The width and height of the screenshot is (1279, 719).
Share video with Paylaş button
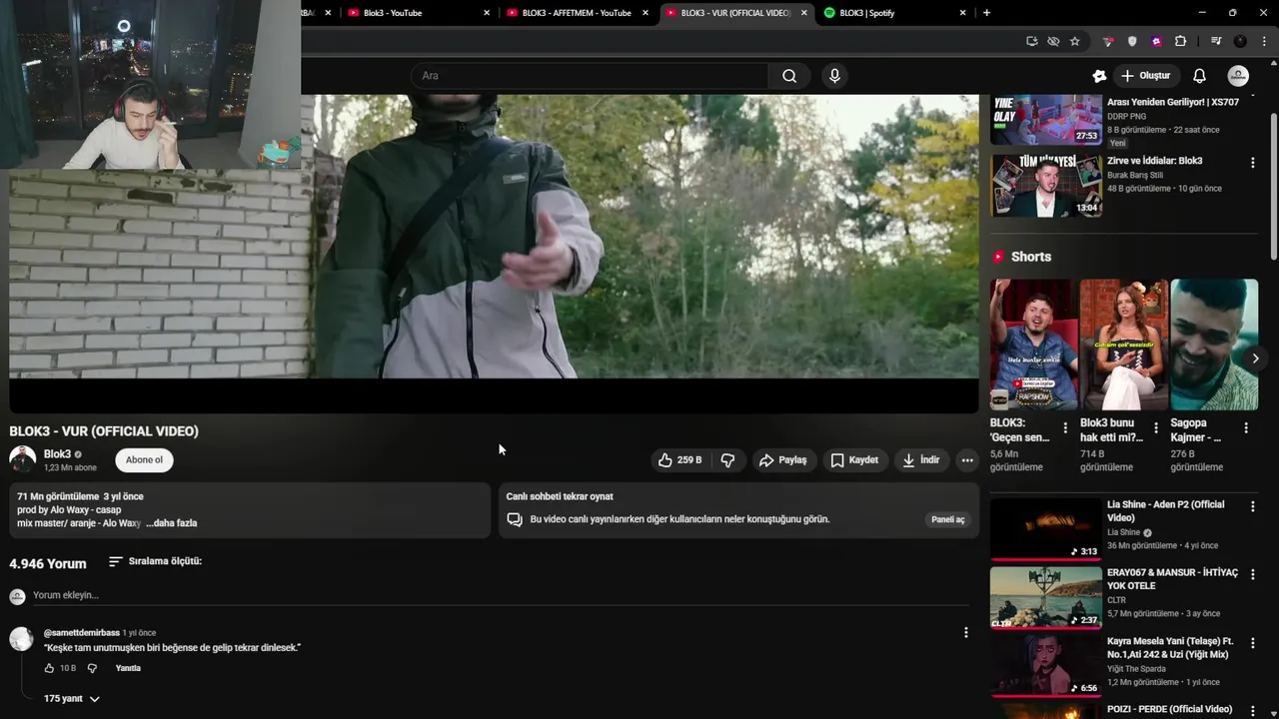(x=782, y=460)
